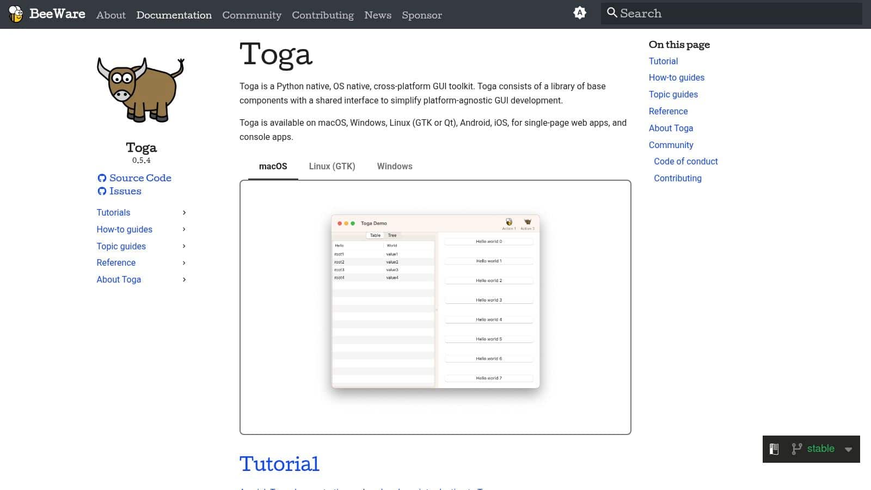Jump to Code of conduct section
This screenshot has height=490, width=871.
(x=686, y=162)
